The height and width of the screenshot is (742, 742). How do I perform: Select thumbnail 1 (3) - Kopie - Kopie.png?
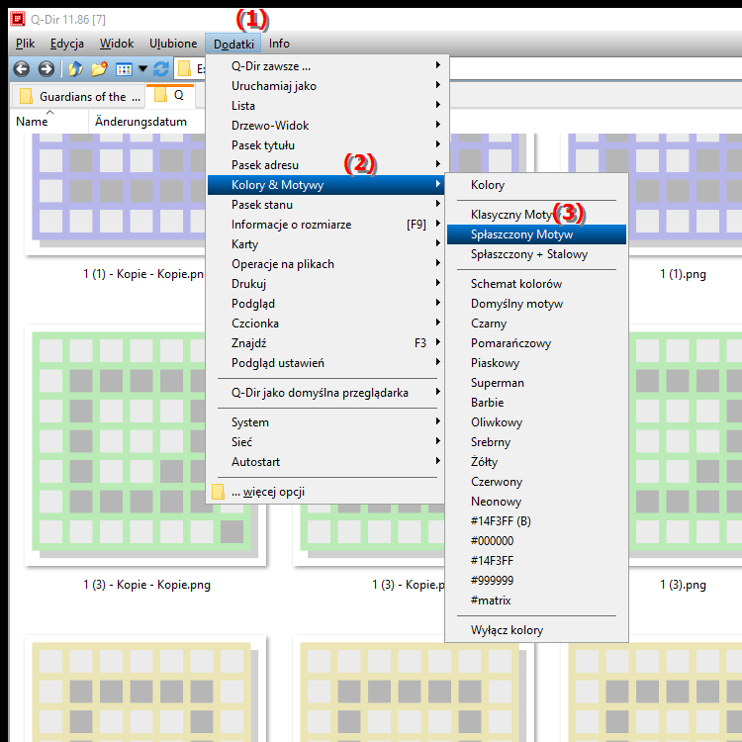point(144,445)
